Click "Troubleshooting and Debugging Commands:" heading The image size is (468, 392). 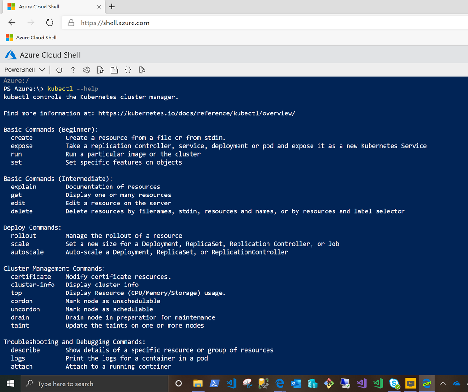click(74, 342)
